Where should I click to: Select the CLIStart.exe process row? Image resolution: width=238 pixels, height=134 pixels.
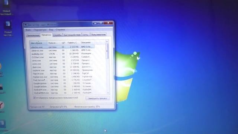[63, 57]
